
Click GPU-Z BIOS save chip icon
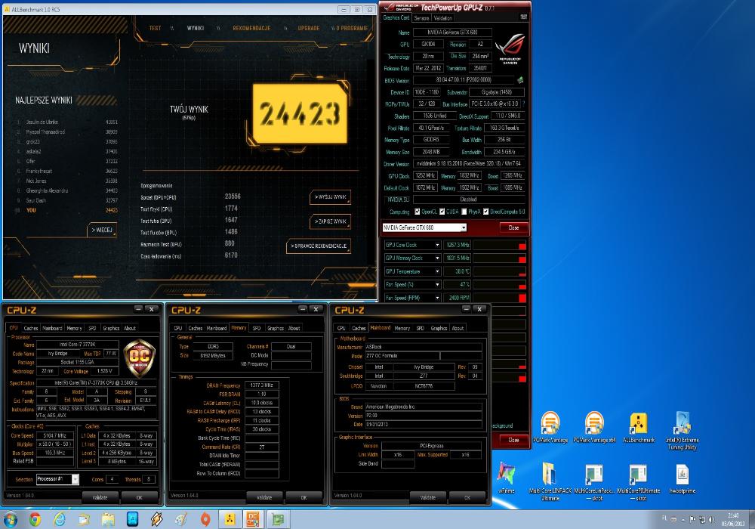[520, 80]
